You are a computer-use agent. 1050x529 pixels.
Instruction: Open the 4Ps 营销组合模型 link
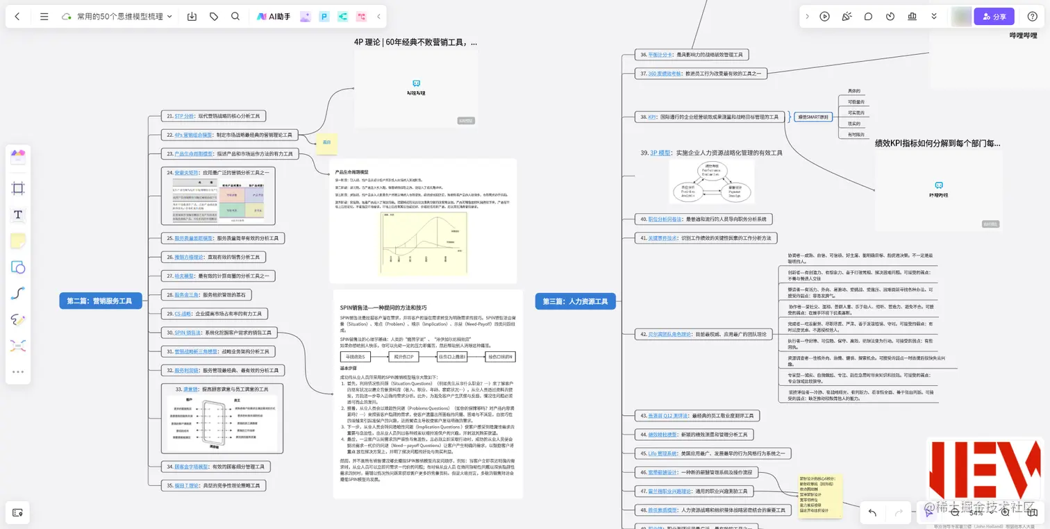[x=193, y=135]
